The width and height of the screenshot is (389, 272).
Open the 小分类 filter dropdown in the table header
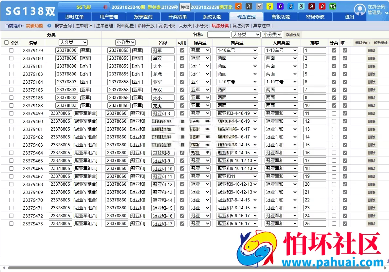click(x=125, y=43)
